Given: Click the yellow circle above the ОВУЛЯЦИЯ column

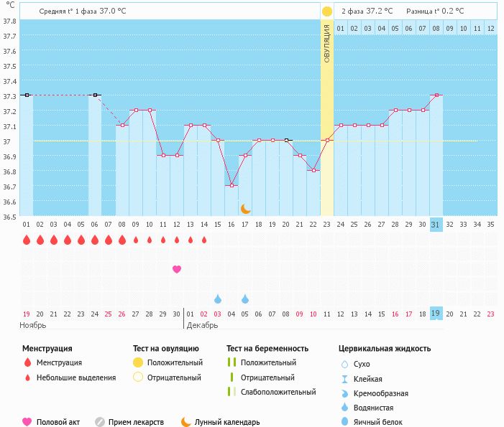Looking at the screenshot, I should pyautogui.click(x=327, y=11).
